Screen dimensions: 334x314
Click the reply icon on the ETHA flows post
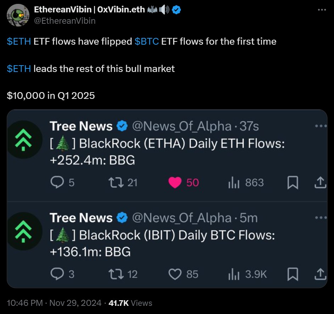pos(57,183)
